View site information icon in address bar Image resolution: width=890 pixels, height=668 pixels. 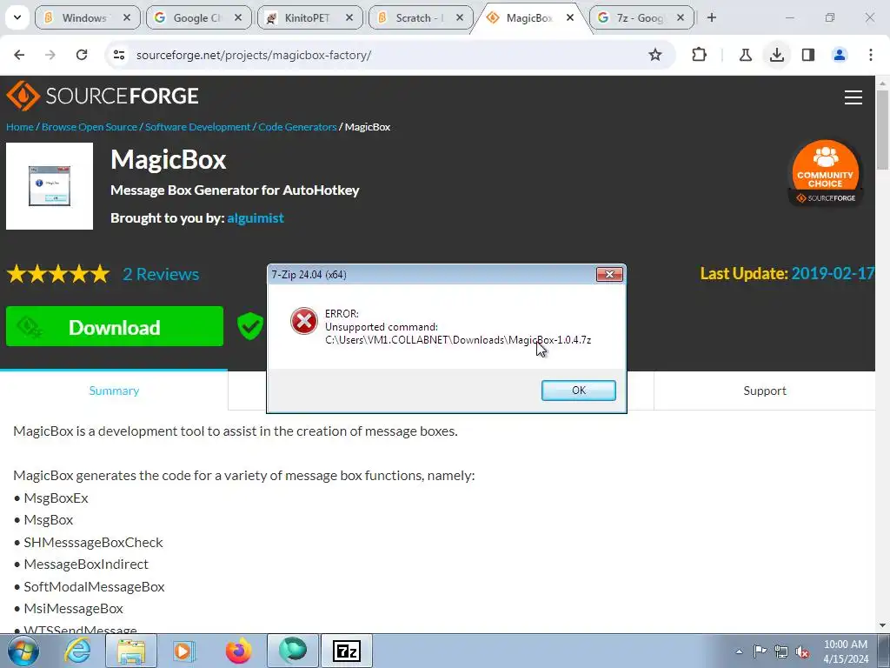tap(118, 55)
